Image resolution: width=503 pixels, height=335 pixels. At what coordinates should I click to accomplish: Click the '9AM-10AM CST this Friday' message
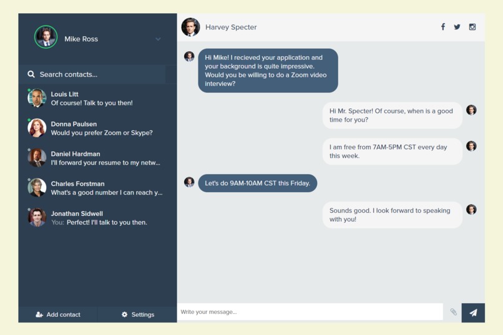pyautogui.click(x=258, y=183)
